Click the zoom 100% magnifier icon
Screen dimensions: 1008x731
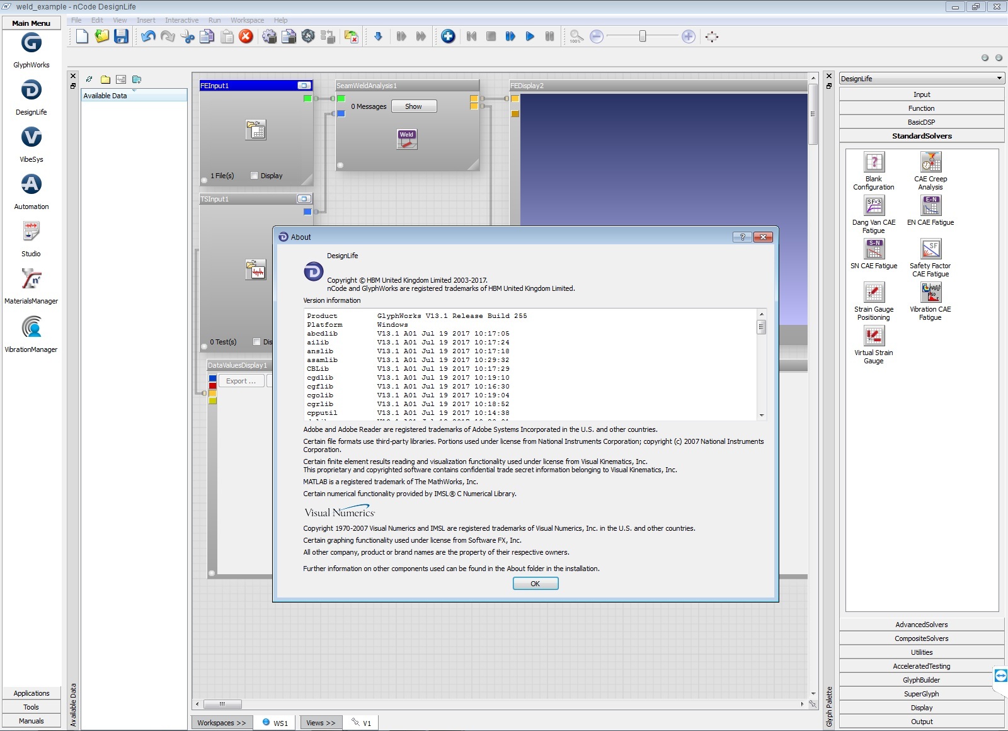pyautogui.click(x=576, y=37)
